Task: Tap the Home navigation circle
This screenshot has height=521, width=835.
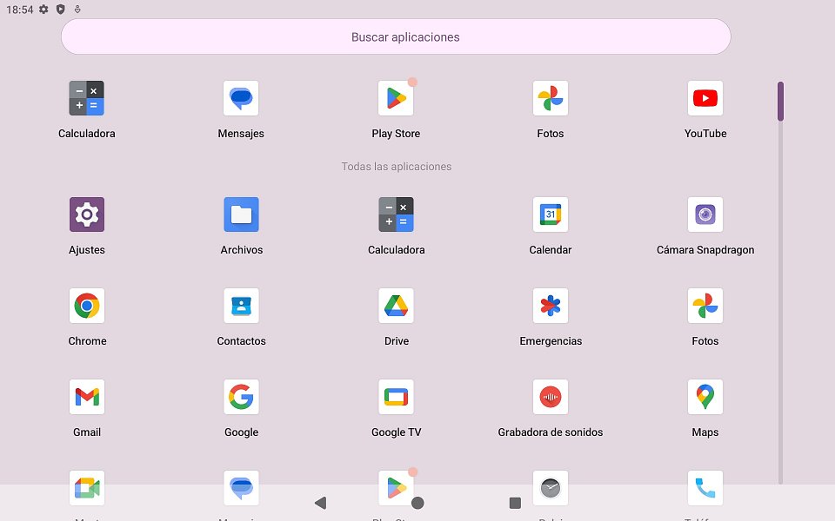Action: point(418,503)
